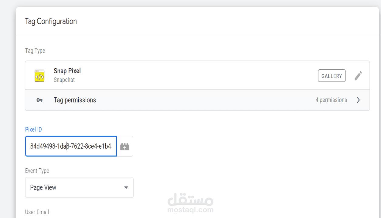Click the GALLERY badge
381x218 pixels.
pyautogui.click(x=332, y=76)
